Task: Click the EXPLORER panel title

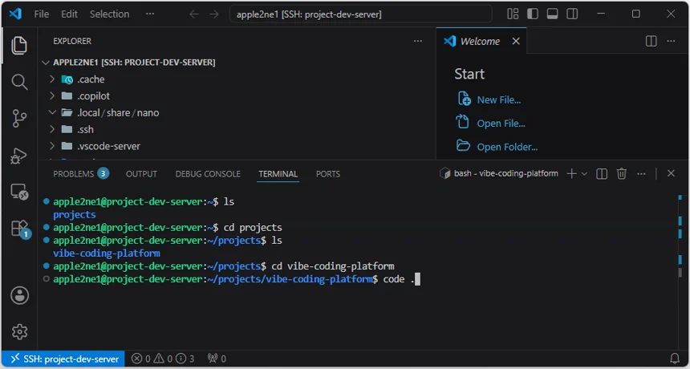Action: (72, 41)
